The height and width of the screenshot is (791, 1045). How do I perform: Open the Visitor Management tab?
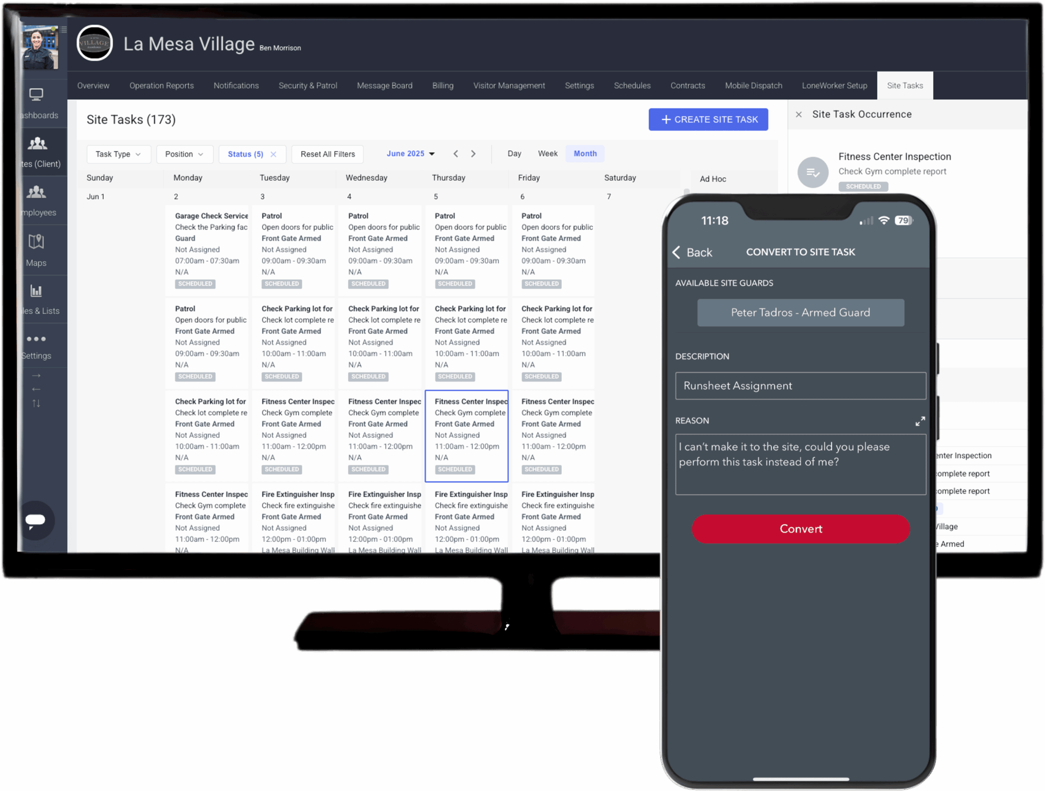(509, 85)
